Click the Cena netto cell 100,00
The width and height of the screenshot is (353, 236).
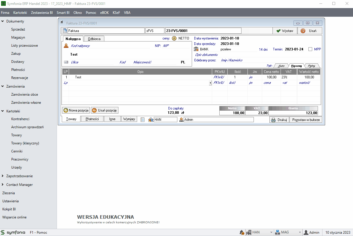[271, 77]
